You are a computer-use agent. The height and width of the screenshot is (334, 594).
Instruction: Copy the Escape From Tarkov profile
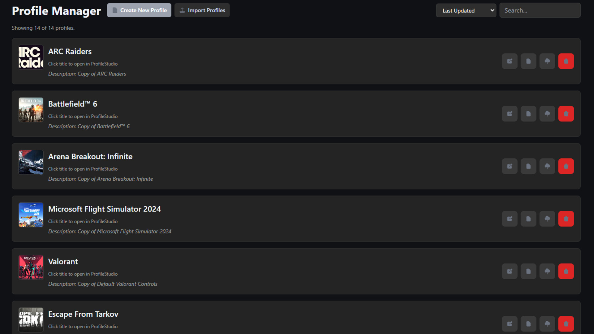point(528,323)
